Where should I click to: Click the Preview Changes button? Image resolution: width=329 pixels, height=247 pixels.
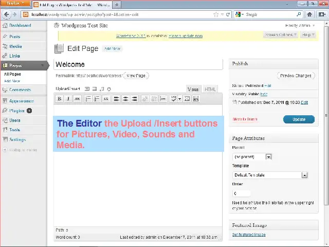tap(296, 76)
